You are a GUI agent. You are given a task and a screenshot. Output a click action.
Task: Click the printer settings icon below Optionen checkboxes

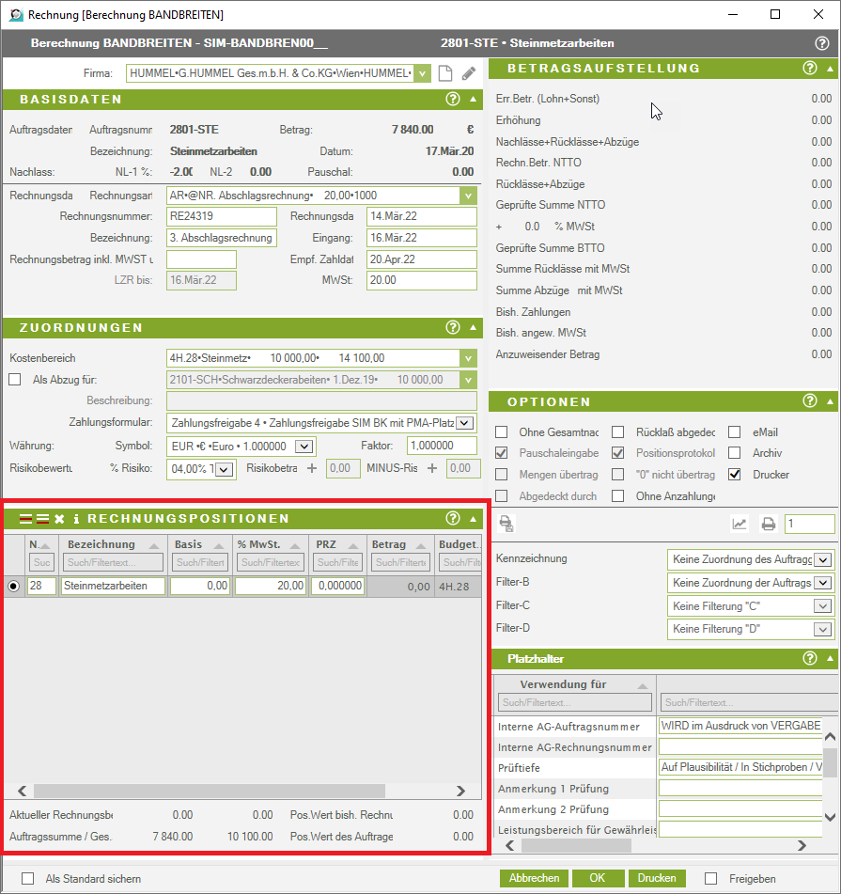(506, 525)
